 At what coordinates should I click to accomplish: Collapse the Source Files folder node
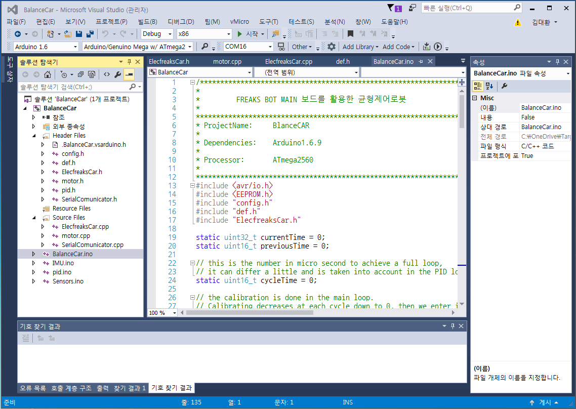coord(34,218)
